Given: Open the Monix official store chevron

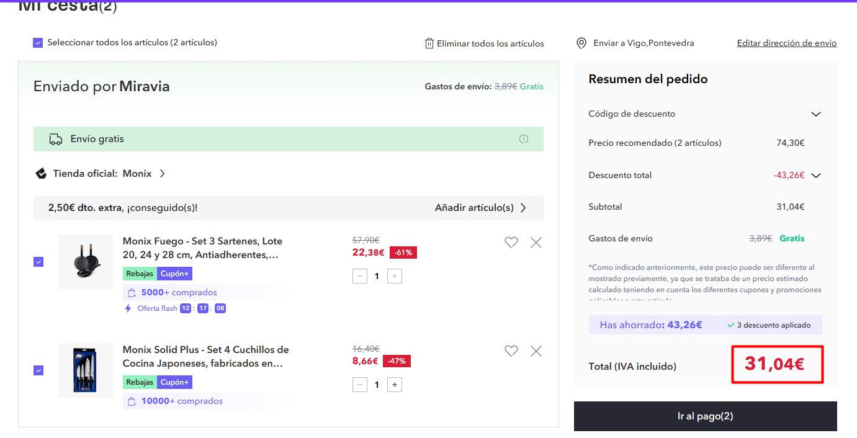Looking at the screenshot, I should (163, 174).
